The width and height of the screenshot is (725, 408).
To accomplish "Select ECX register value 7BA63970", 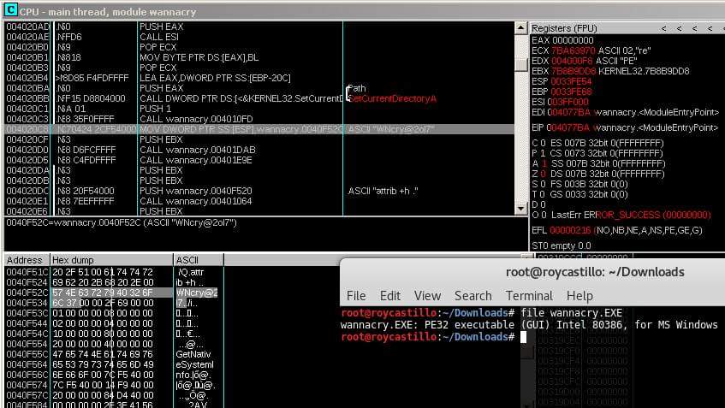I will click(573, 50).
